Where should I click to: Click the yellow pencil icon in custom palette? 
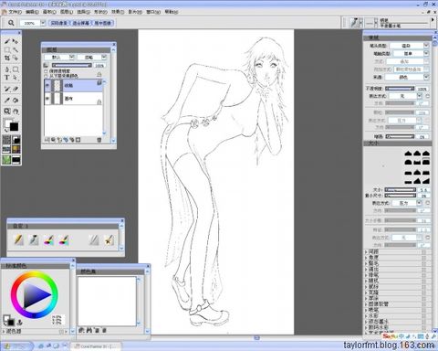19,239
